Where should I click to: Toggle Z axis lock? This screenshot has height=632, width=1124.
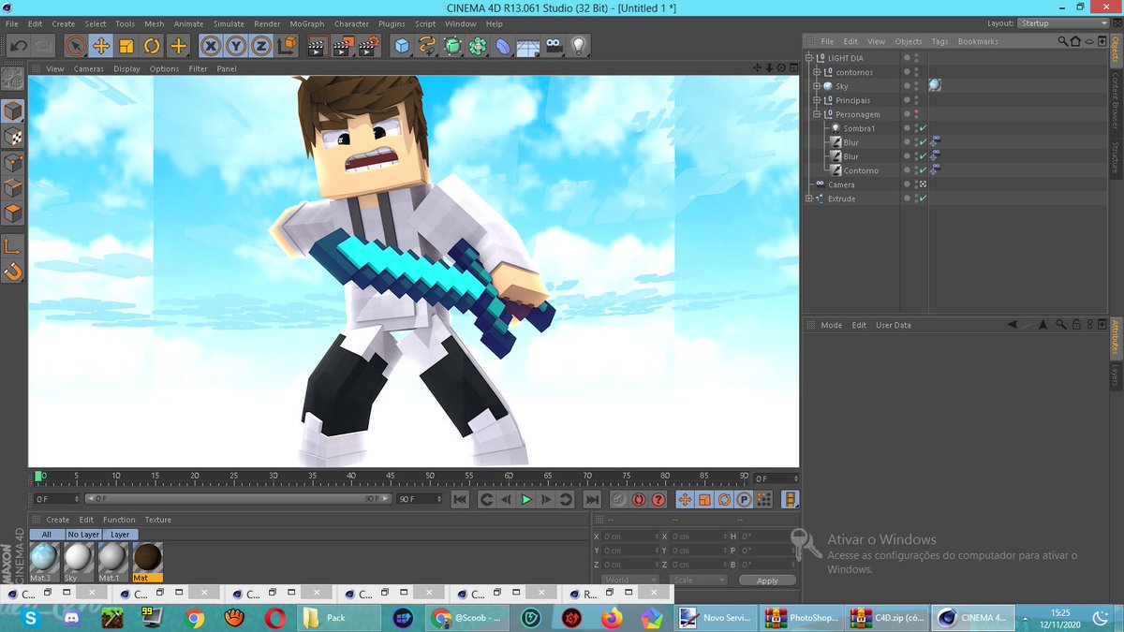261,45
